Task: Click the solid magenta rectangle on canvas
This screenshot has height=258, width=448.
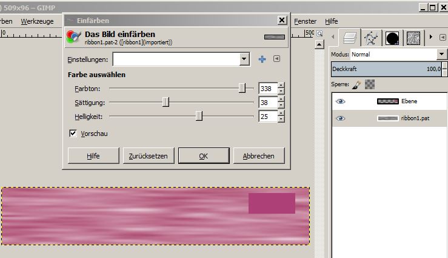Action: coord(272,203)
